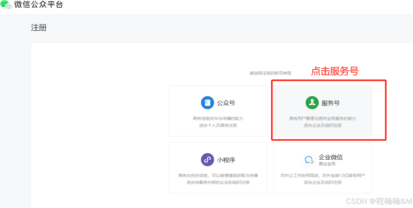Click text 适合有服务内容的企业和组织注册
The image size is (413, 208).
pos(218,182)
